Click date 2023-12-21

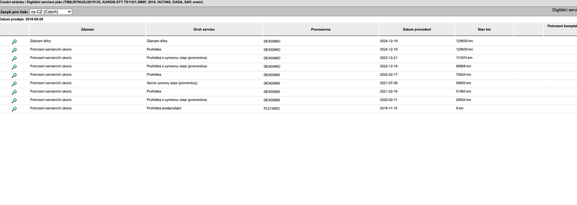(389, 58)
